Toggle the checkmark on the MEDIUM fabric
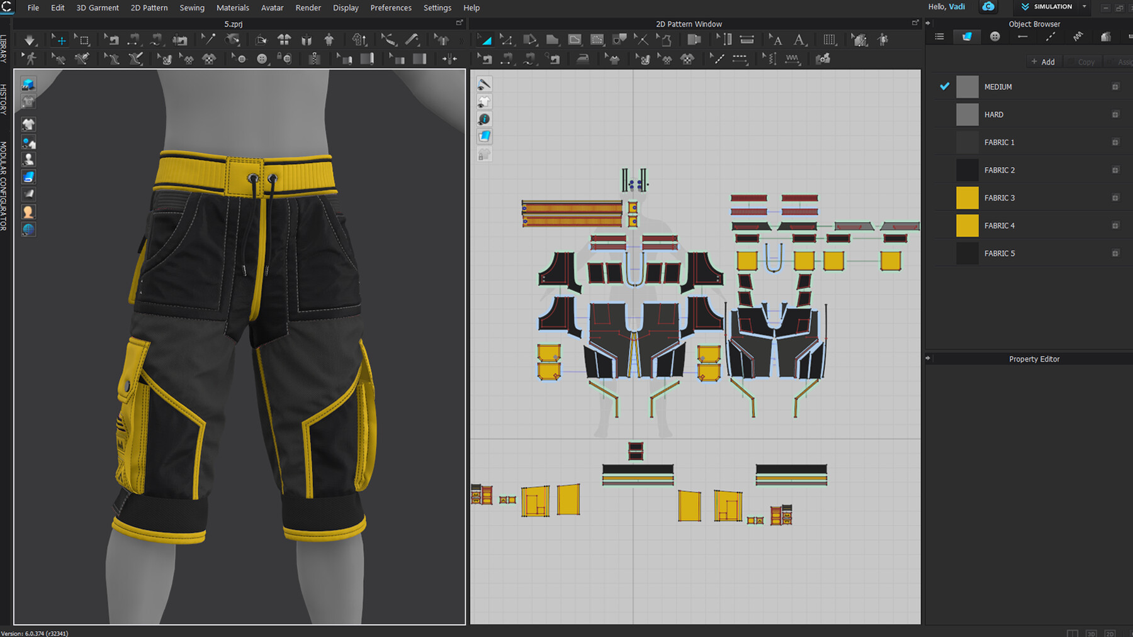 [x=944, y=86]
